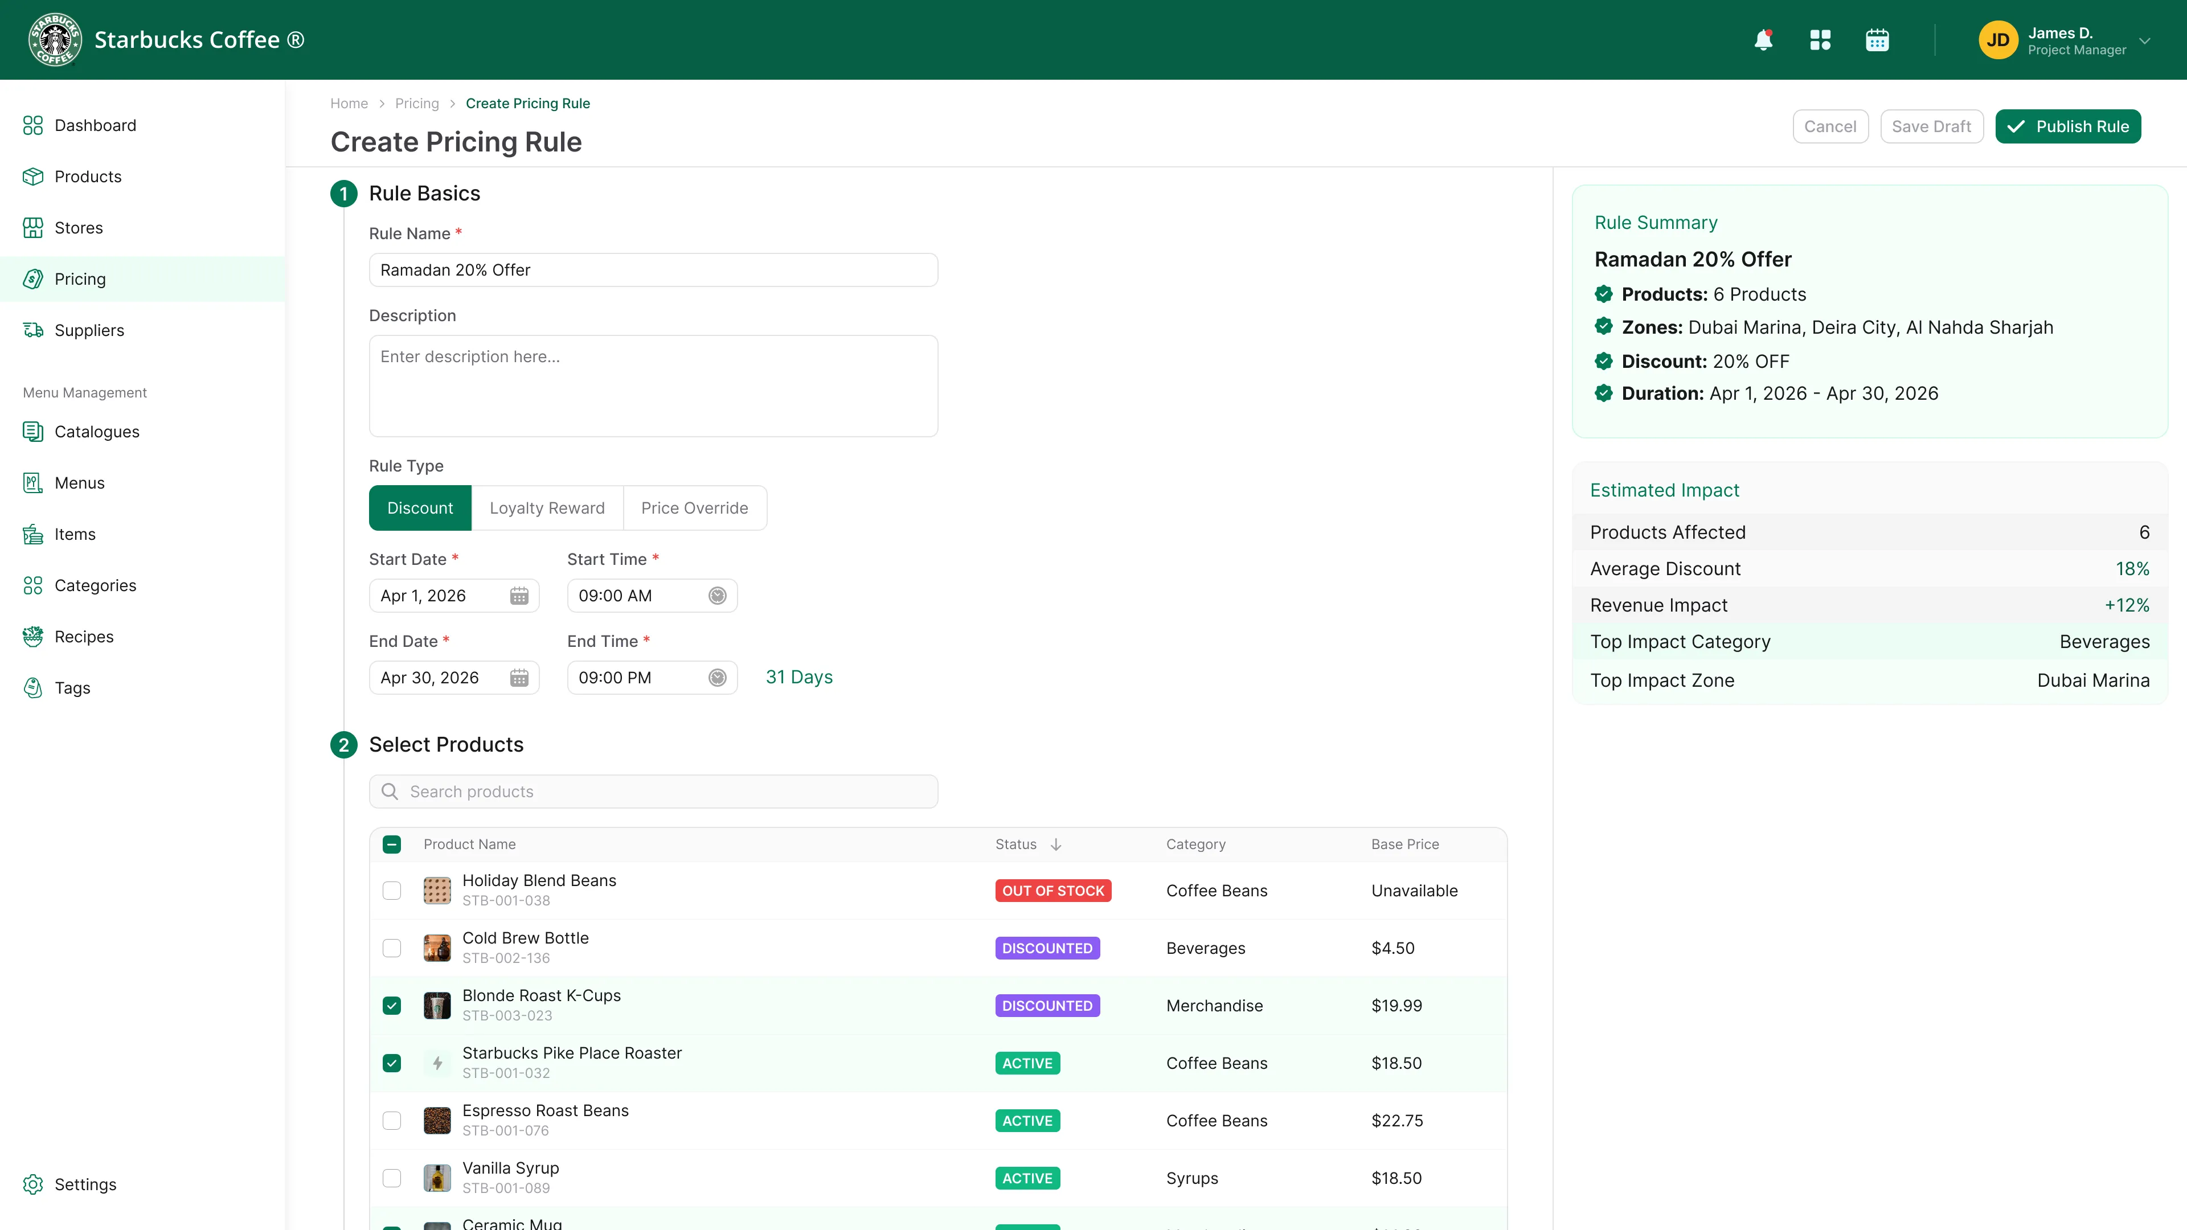Check the Holiday Blend Beans checkbox
2187x1230 pixels.
[x=391, y=891]
